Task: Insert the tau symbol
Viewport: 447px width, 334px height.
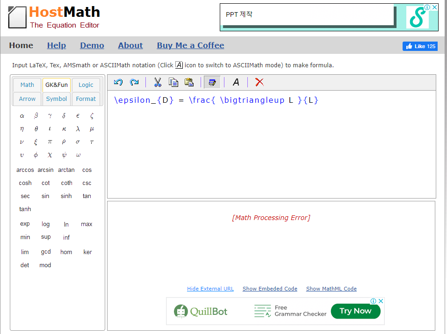Action: [92, 142]
